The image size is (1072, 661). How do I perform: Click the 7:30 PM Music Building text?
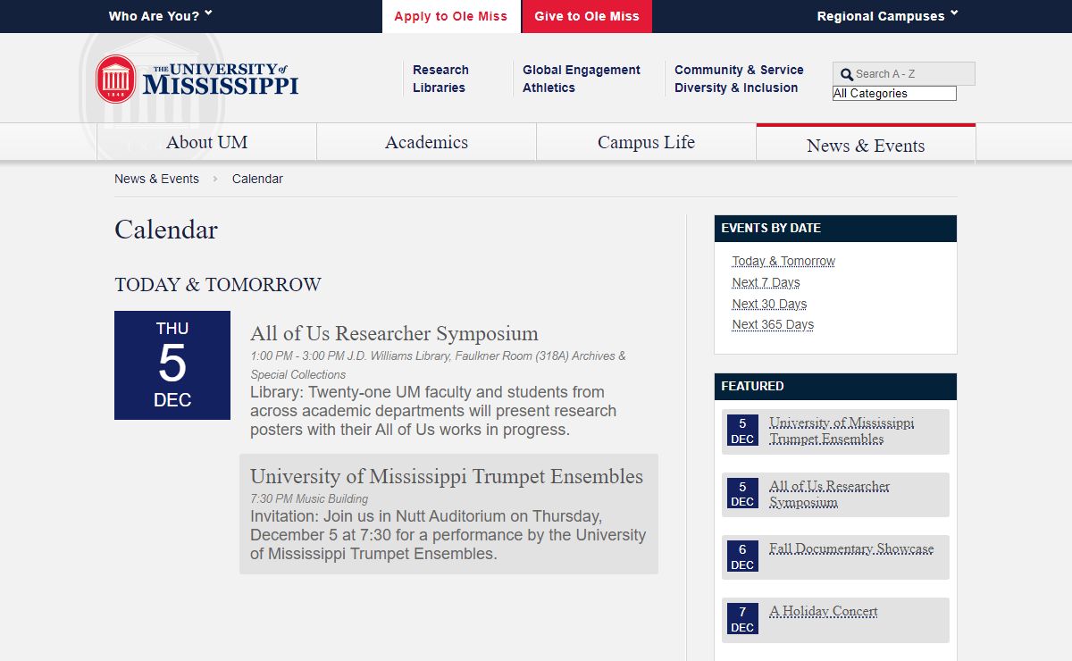tap(309, 498)
